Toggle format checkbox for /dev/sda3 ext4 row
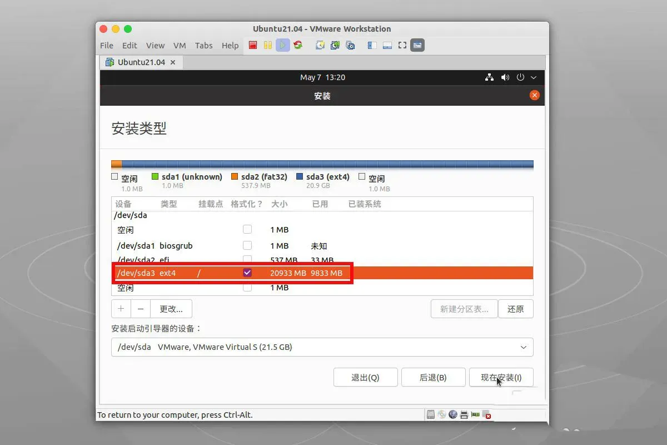Image resolution: width=667 pixels, height=445 pixels. click(247, 273)
